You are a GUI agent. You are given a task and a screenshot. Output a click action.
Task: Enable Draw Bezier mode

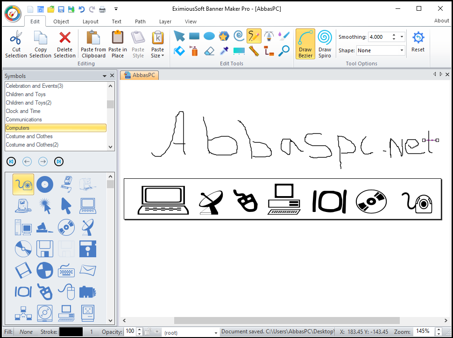[305, 44]
